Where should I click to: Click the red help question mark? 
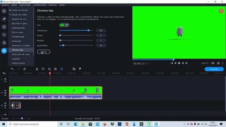click(x=221, y=11)
